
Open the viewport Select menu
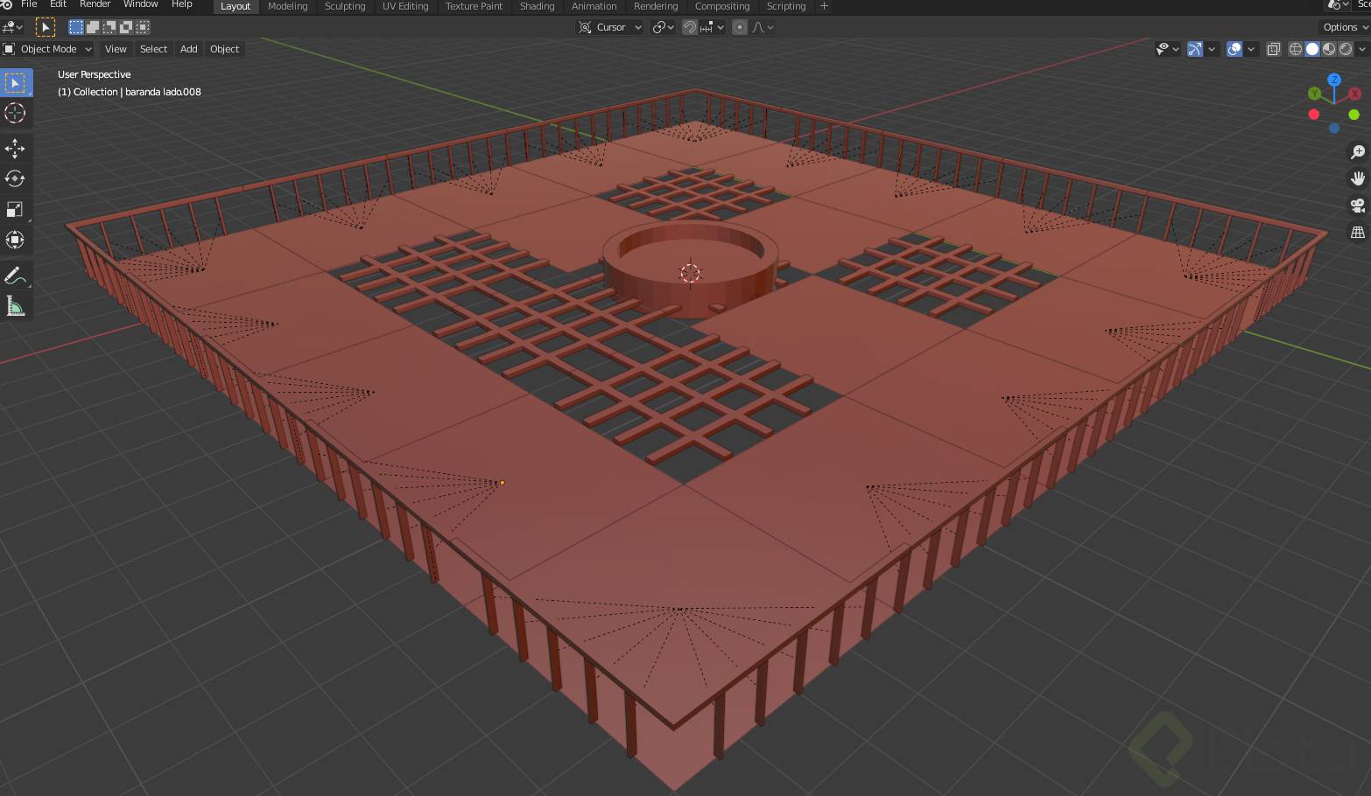(153, 49)
